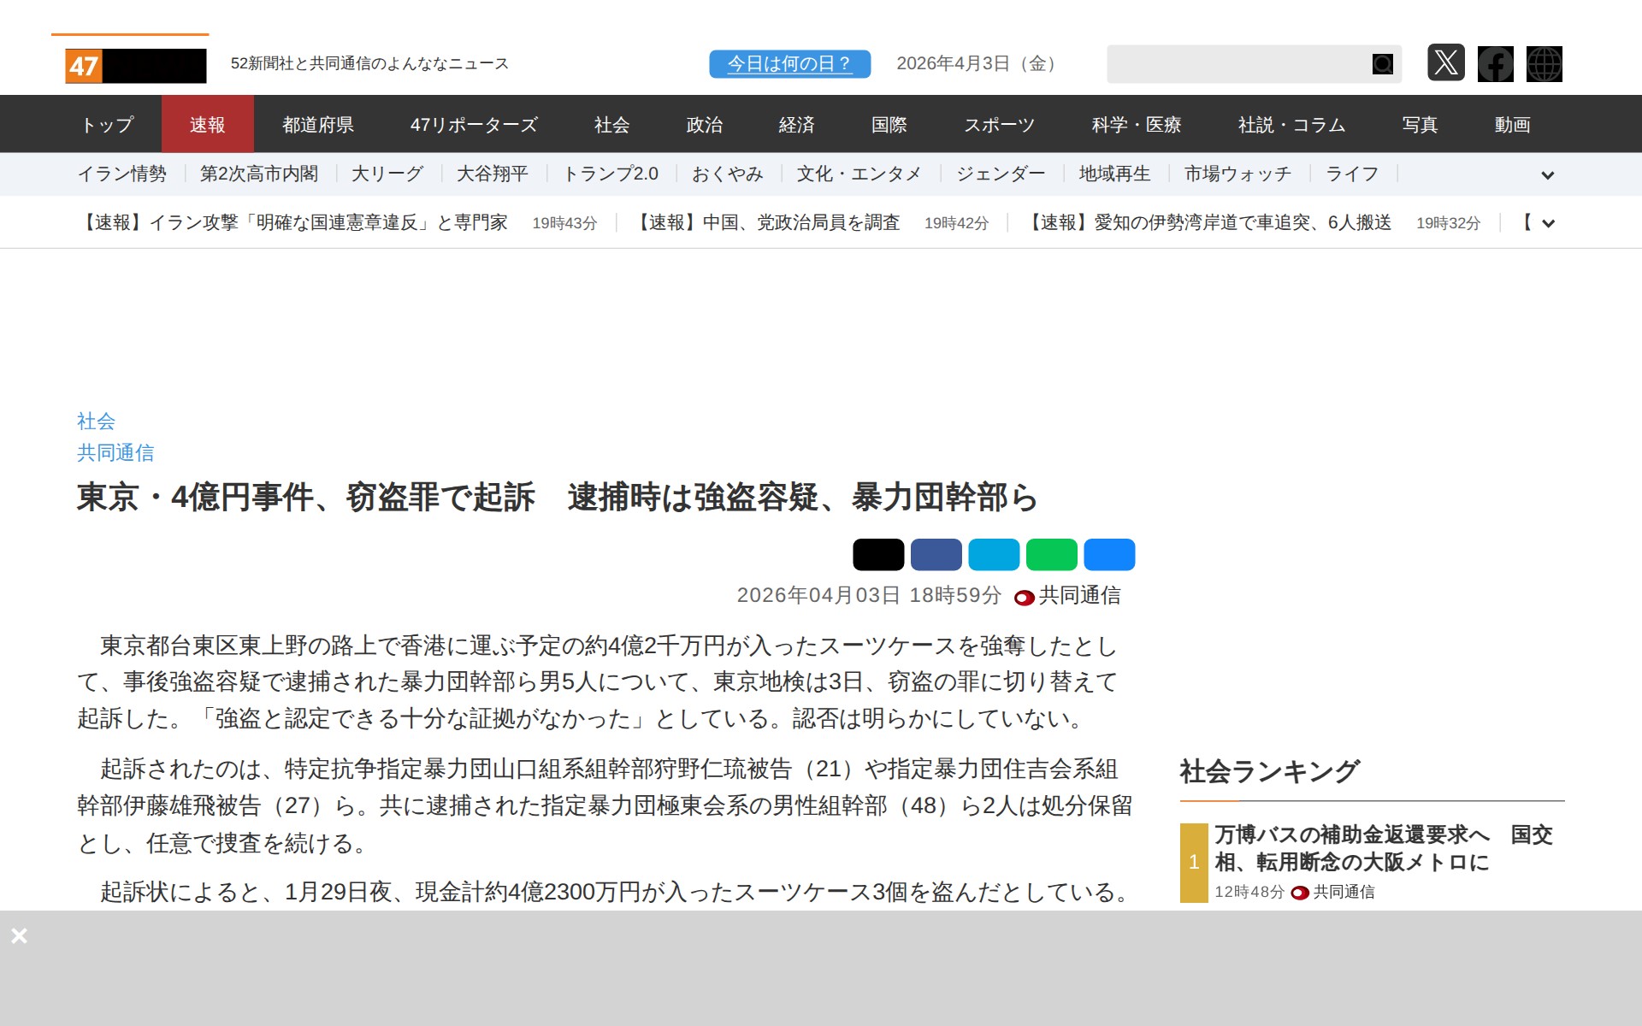Click the 今日は何の日？ button
This screenshot has width=1642, height=1026.
pos(789,64)
